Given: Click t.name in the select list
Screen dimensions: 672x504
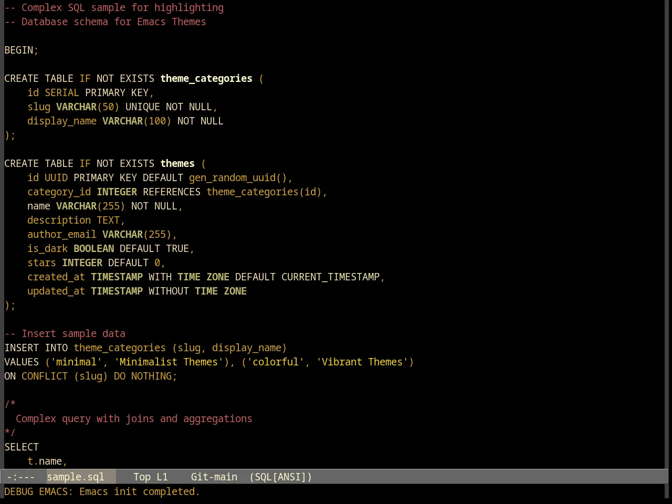Looking at the screenshot, I should click(45, 461).
